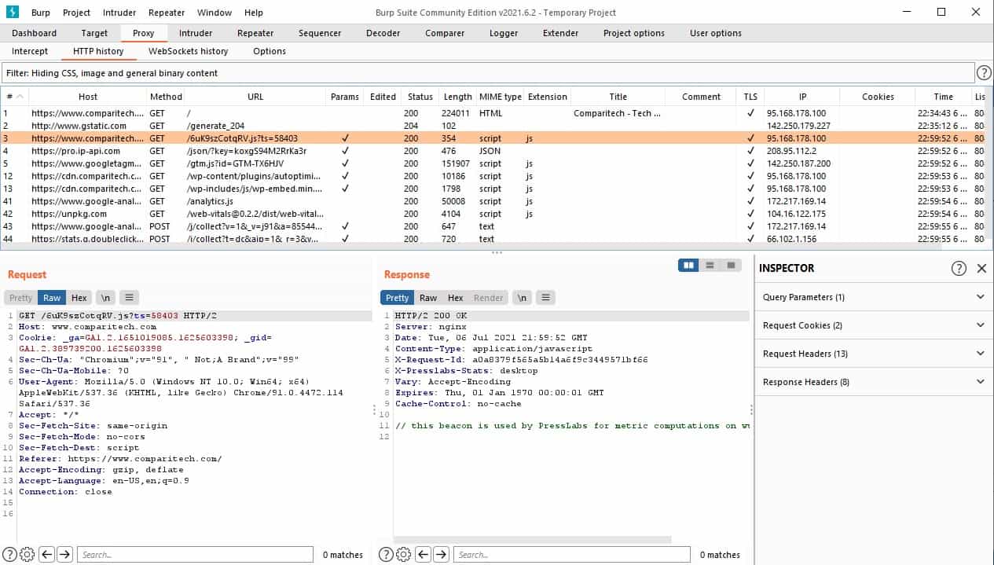The image size is (994, 565).
Task: Open the Request pane options menu icon
Action: 130,298
